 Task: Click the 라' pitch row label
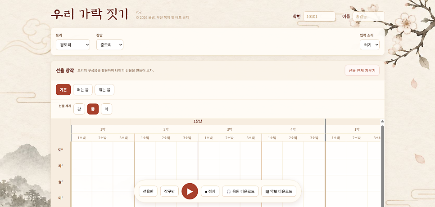coord(60,166)
